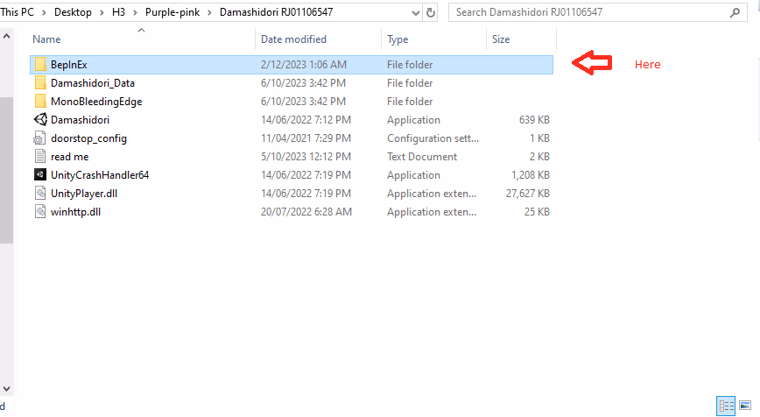Click date 14/06/2022 7:12 PM

coord(306,120)
